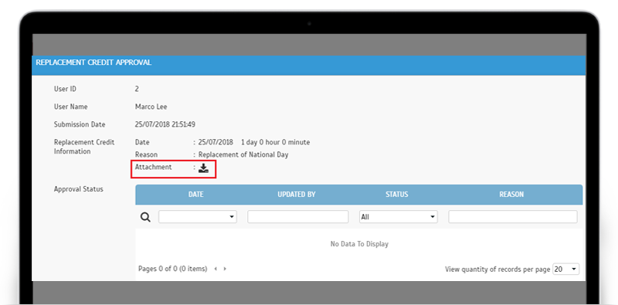Sort by the UPDATED BY column header
Screen dimensions: 618x305
pyautogui.click(x=297, y=195)
